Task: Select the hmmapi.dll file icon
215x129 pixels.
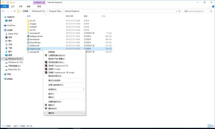Action: click(28, 33)
